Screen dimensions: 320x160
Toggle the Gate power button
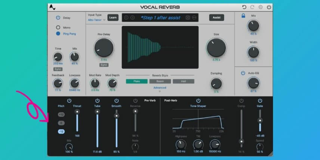pos(260,101)
